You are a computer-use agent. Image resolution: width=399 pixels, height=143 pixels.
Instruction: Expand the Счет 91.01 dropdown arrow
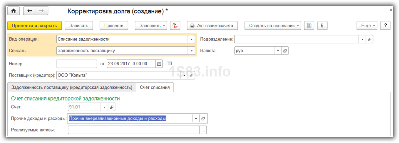pyautogui.click(x=105, y=107)
